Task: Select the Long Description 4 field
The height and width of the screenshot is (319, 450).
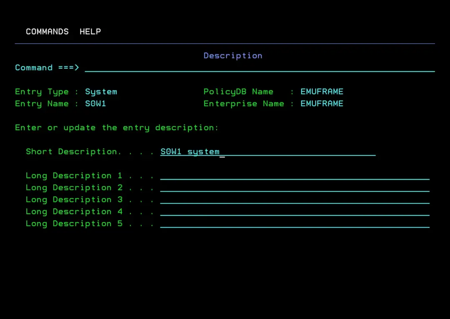Action: click(295, 212)
